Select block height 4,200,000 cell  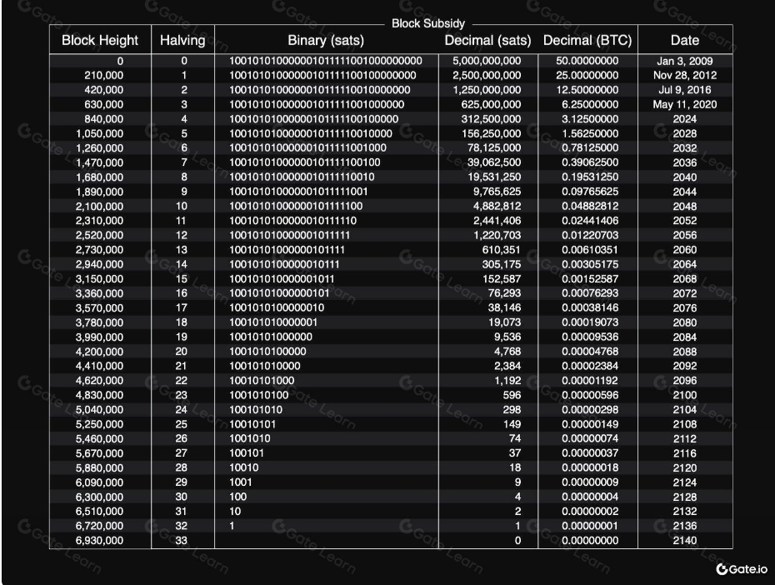(99, 352)
